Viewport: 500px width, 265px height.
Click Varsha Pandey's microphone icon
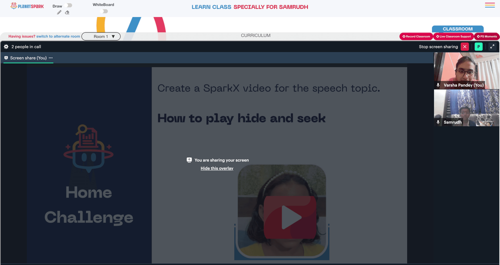438,85
